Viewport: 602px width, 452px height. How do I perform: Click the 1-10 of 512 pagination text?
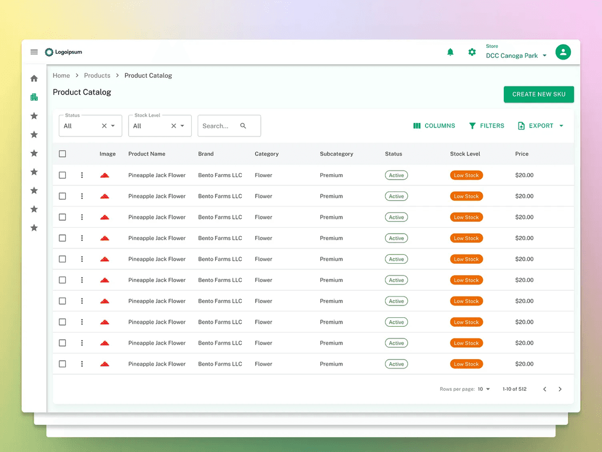tap(514, 389)
